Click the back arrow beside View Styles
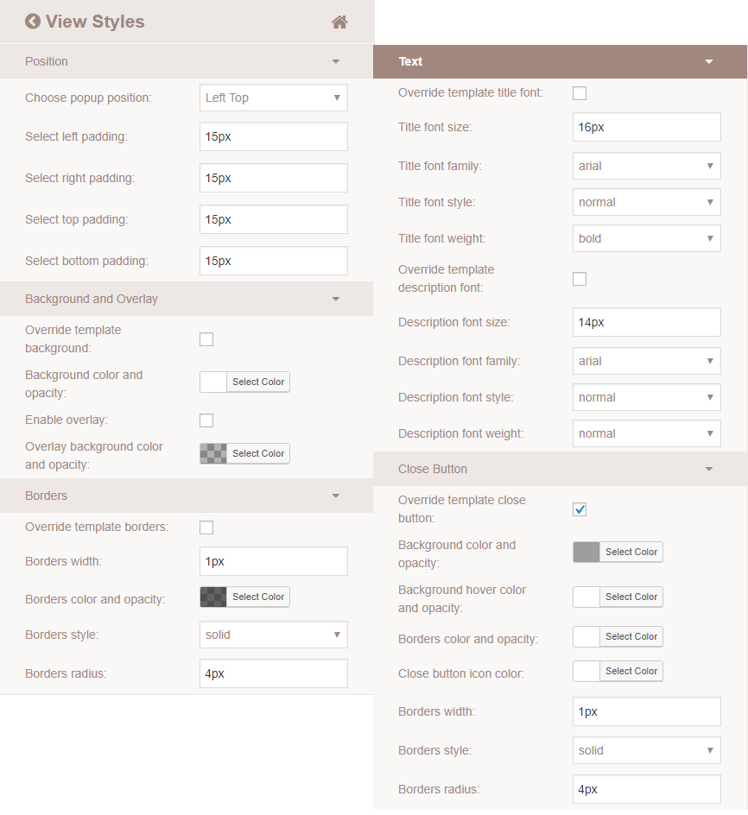This screenshot has width=748, height=815. pyautogui.click(x=33, y=22)
